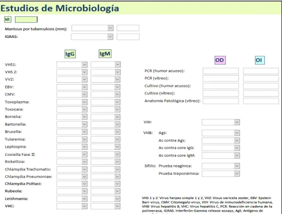The height and width of the screenshot is (214, 282).
Task: Open the VHC IgG dropdown
Action: pos(85,206)
